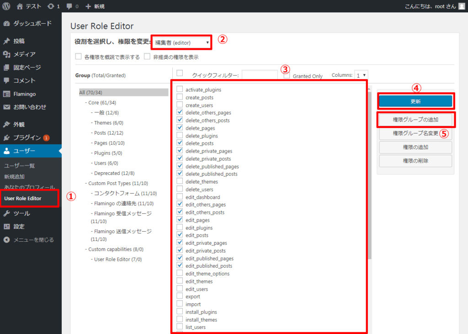468x334 pixels.
Task: Uncheck the delete_others_pages capability
Action: (x=180, y=112)
